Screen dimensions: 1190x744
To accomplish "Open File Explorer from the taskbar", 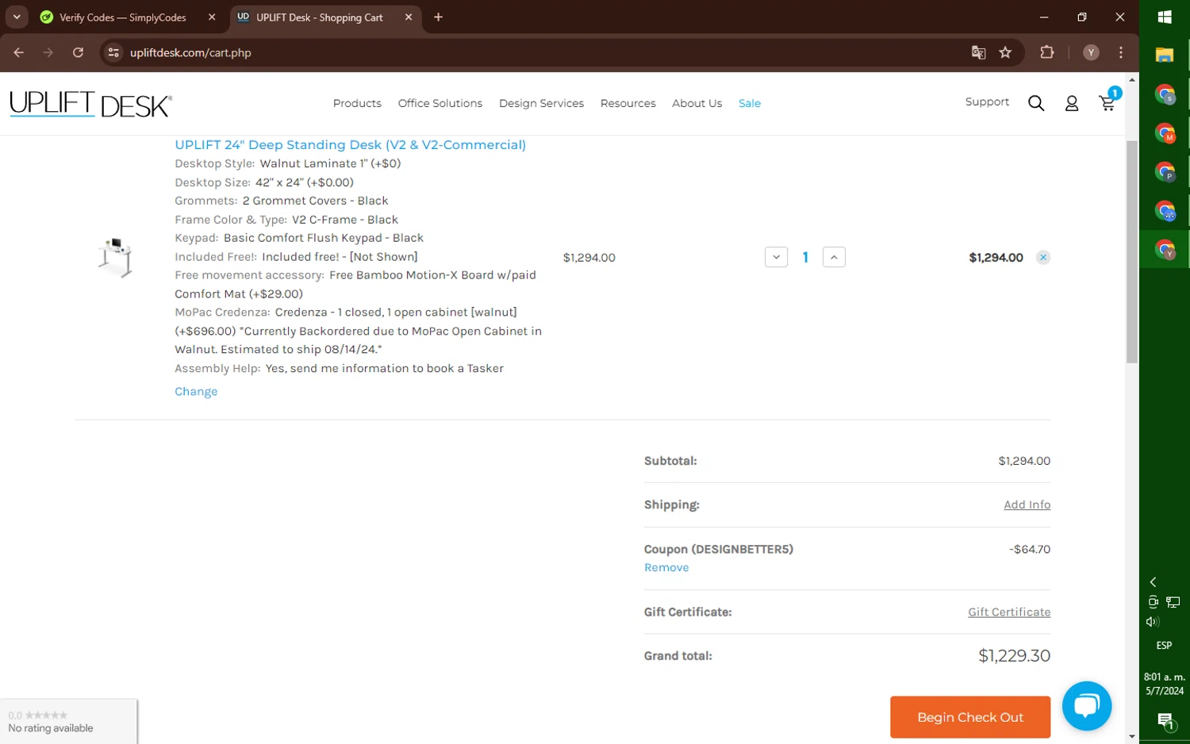I will 1165,55.
